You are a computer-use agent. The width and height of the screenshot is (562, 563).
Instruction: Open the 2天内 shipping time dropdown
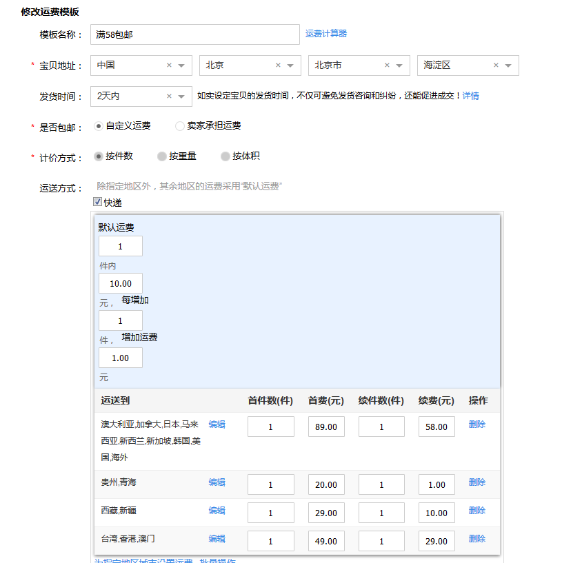click(181, 96)
